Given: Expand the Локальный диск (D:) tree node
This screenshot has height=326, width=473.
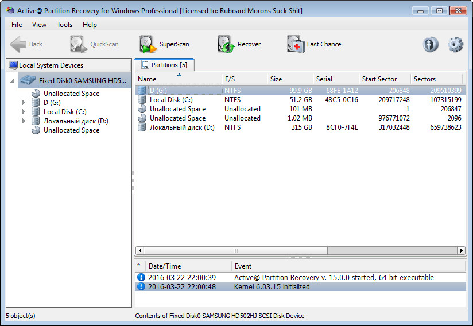Looking at the screenshot, I should [24, 121].
